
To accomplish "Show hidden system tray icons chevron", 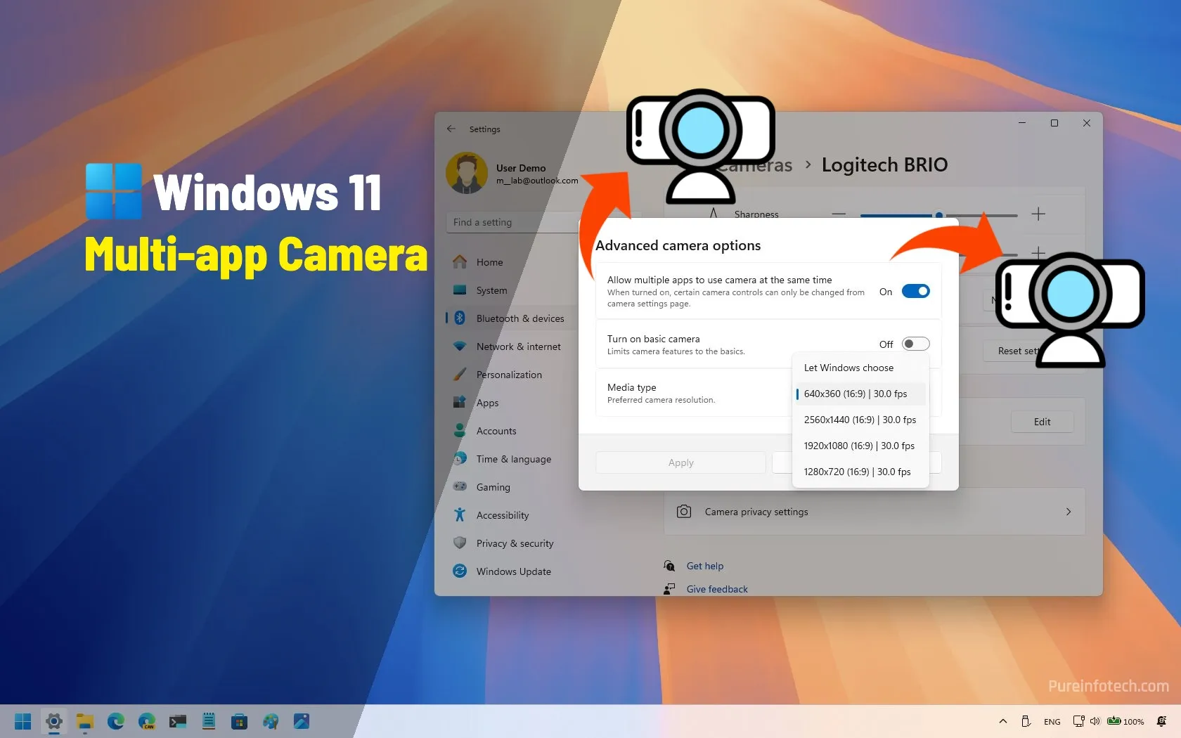I will (1003, 721).
